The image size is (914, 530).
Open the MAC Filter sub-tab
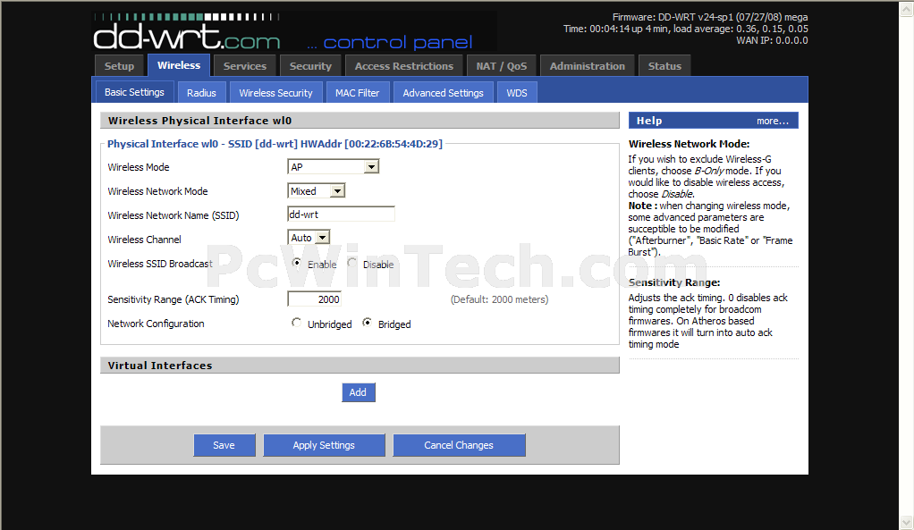tap(358, 93)
